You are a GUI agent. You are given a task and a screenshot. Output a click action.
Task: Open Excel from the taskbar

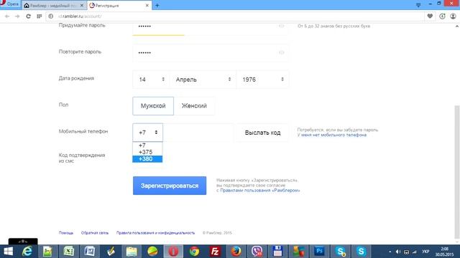pos(69,252)
